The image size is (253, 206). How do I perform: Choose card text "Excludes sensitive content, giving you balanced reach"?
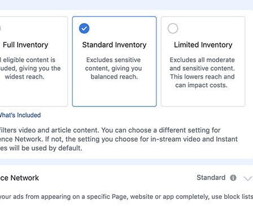tap(114, 68)
